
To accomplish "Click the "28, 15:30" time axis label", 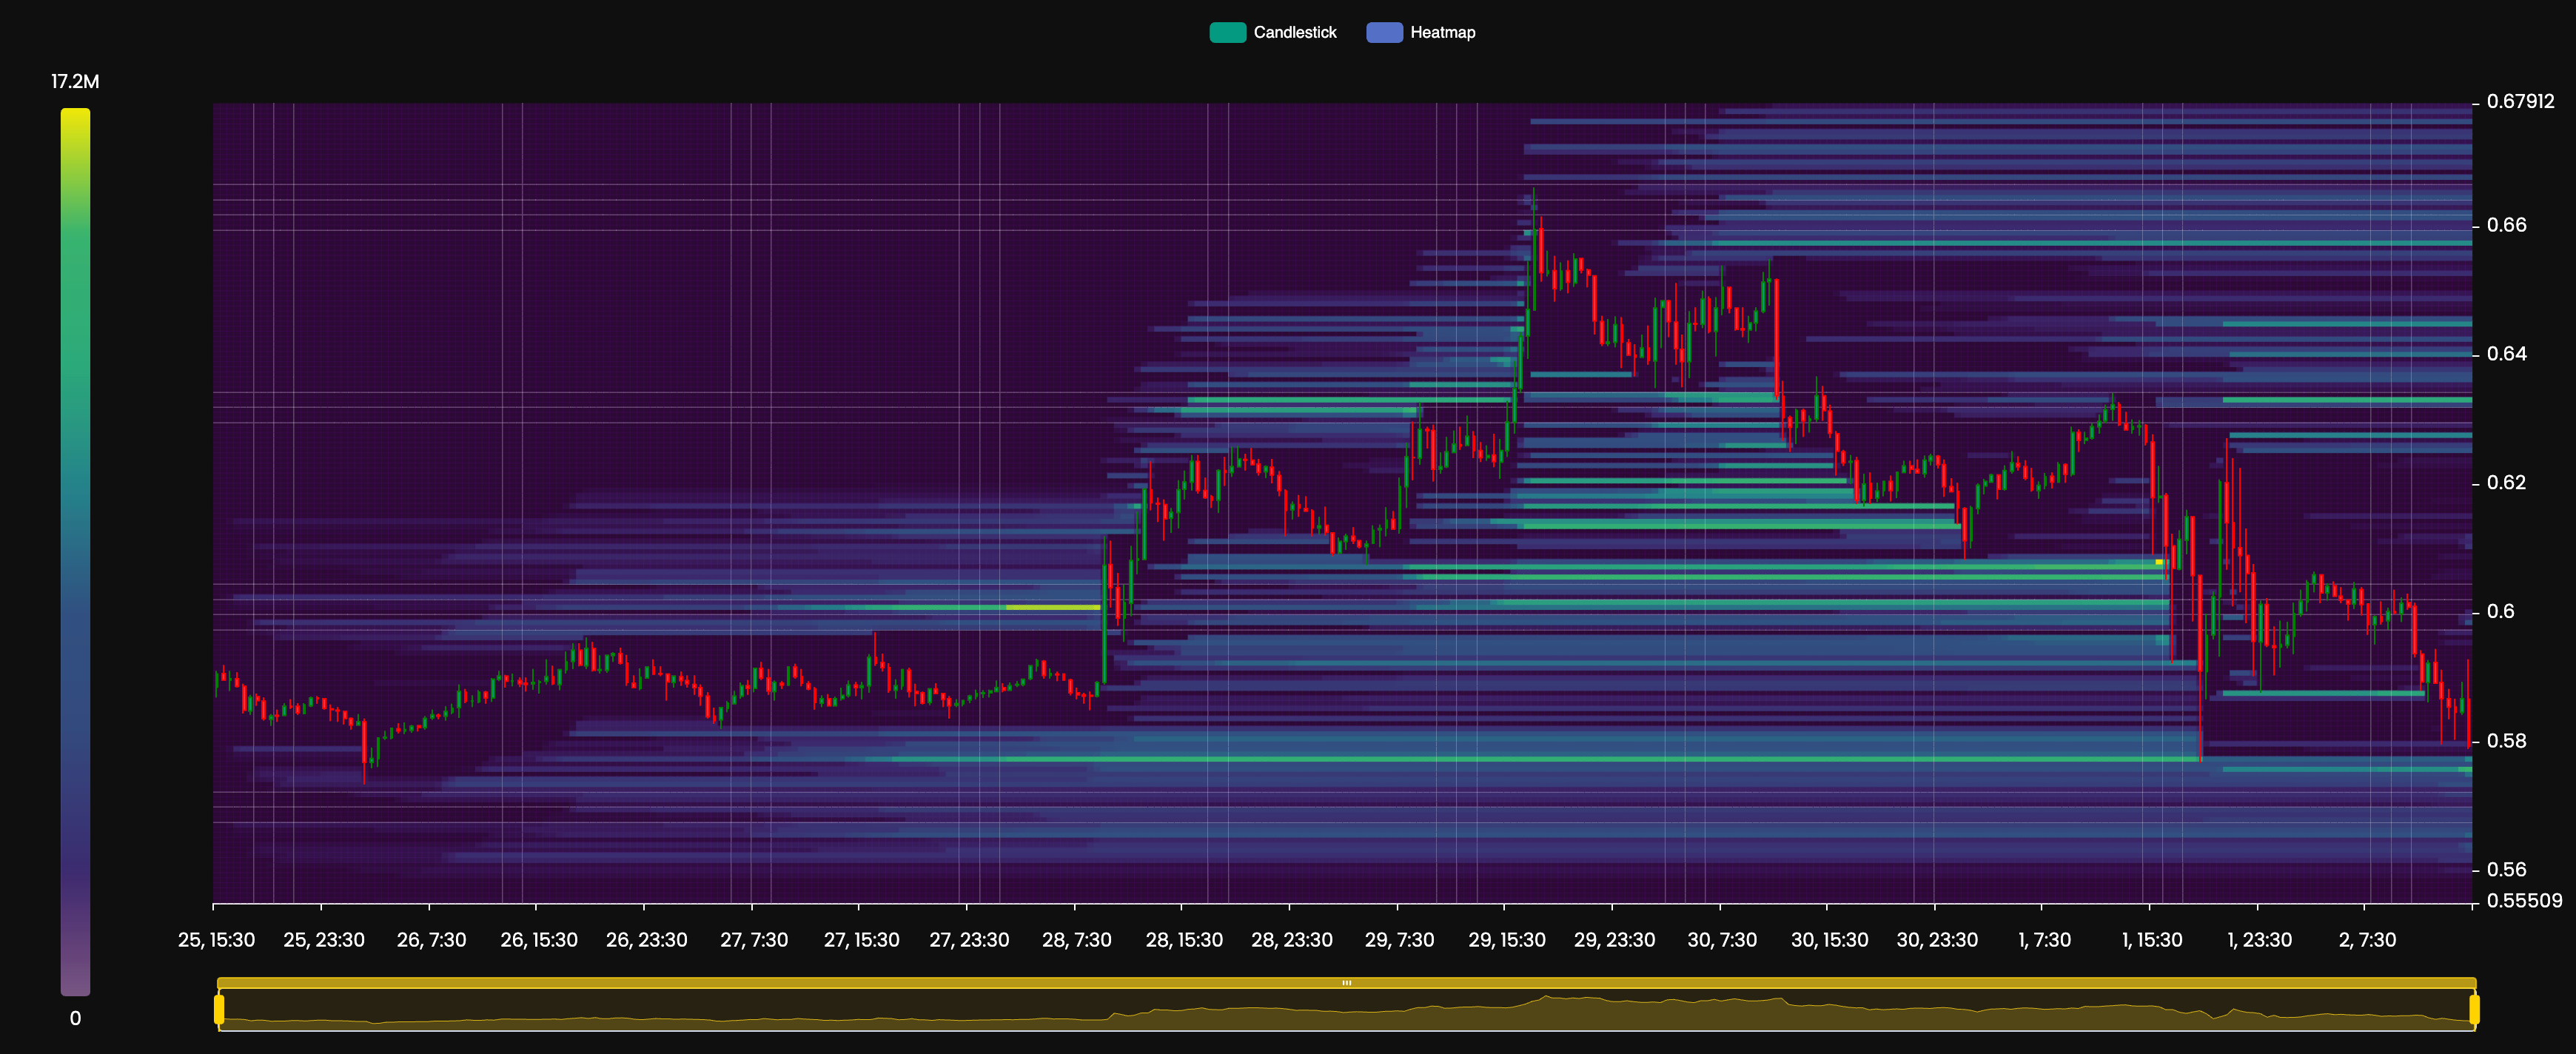I will (x=1184, y=940).
